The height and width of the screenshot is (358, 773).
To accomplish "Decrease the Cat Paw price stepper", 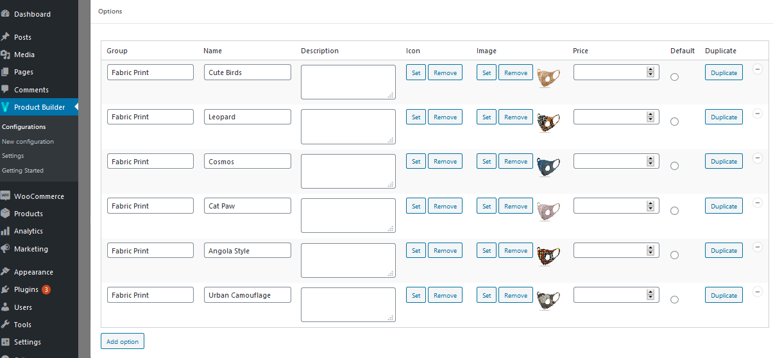I will [650, 209].
